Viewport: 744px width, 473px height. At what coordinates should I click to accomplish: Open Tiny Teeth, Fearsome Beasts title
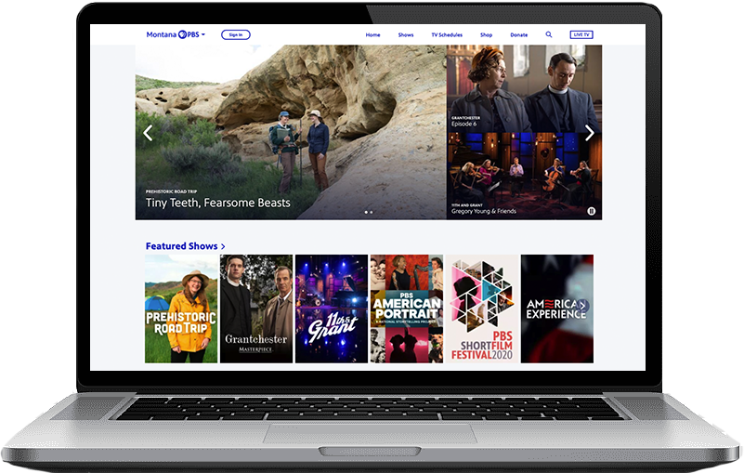pyautogui.click(x=217, y=203)
